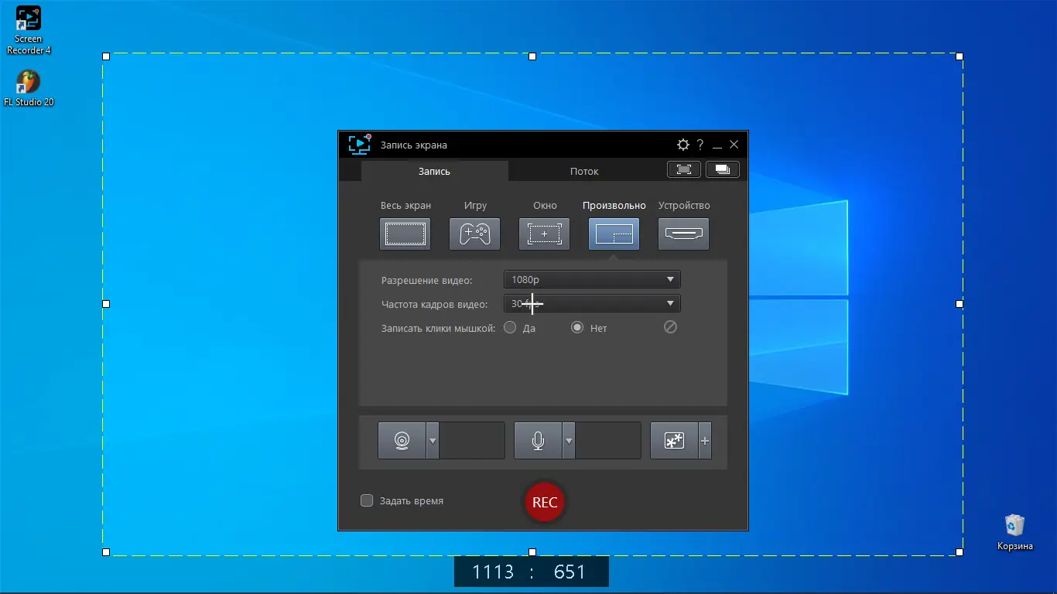
Task: Enable the Задать время checkbox
Action: [x=367, y=500]
